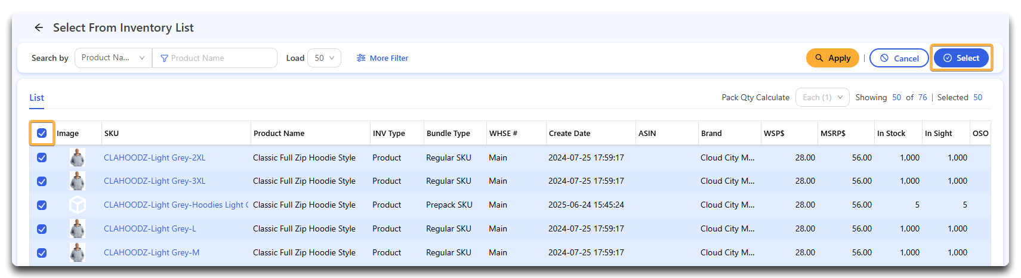Uncheck the CLAHOODZ-Light Grey-2XL row checkbox
Viewport: 1021px width, 278px height.
pos(42,157)
